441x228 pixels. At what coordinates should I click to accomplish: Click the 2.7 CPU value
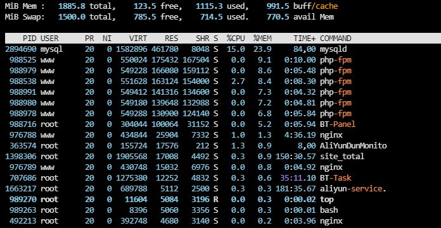tap(238, 81)
